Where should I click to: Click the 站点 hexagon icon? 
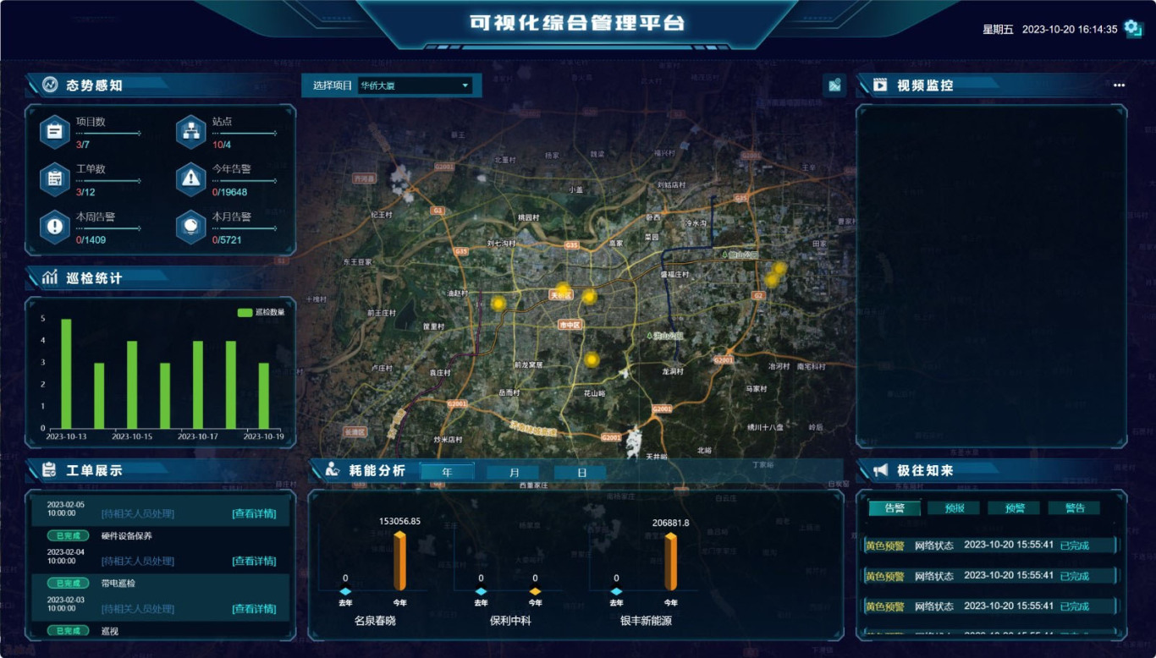click(191, 132)
